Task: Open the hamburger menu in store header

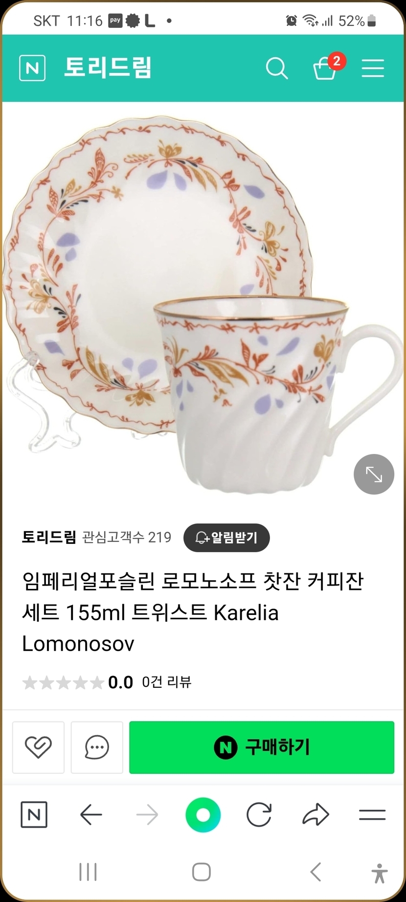Action: [373, 68]
